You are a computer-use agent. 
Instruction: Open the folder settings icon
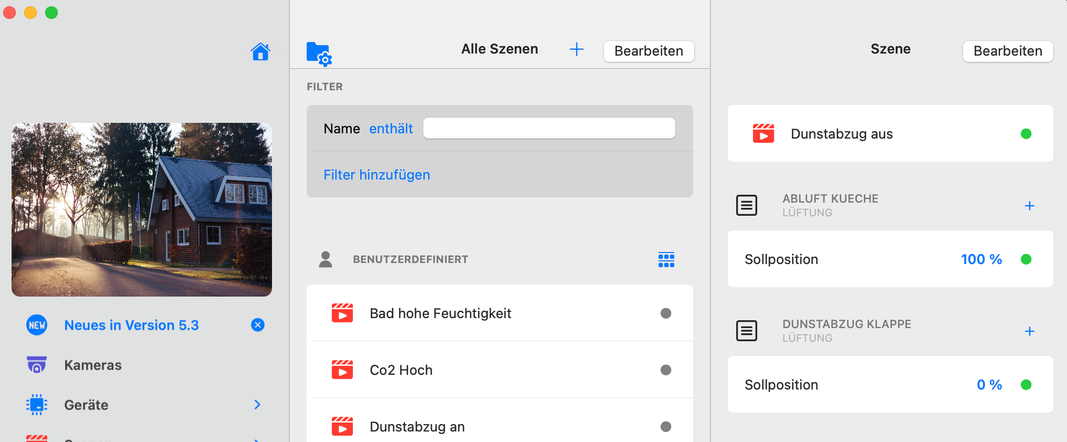click(x=319, y=54)
